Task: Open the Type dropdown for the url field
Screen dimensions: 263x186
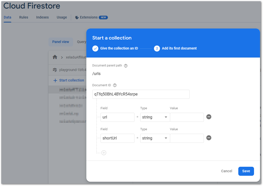Action: coord(155,117)
